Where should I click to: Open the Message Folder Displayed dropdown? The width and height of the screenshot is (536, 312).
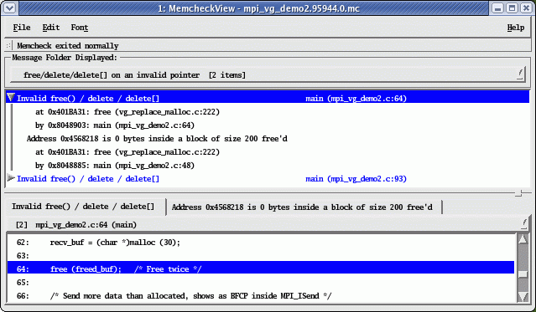pyautogui.click(x=268, y=75)
